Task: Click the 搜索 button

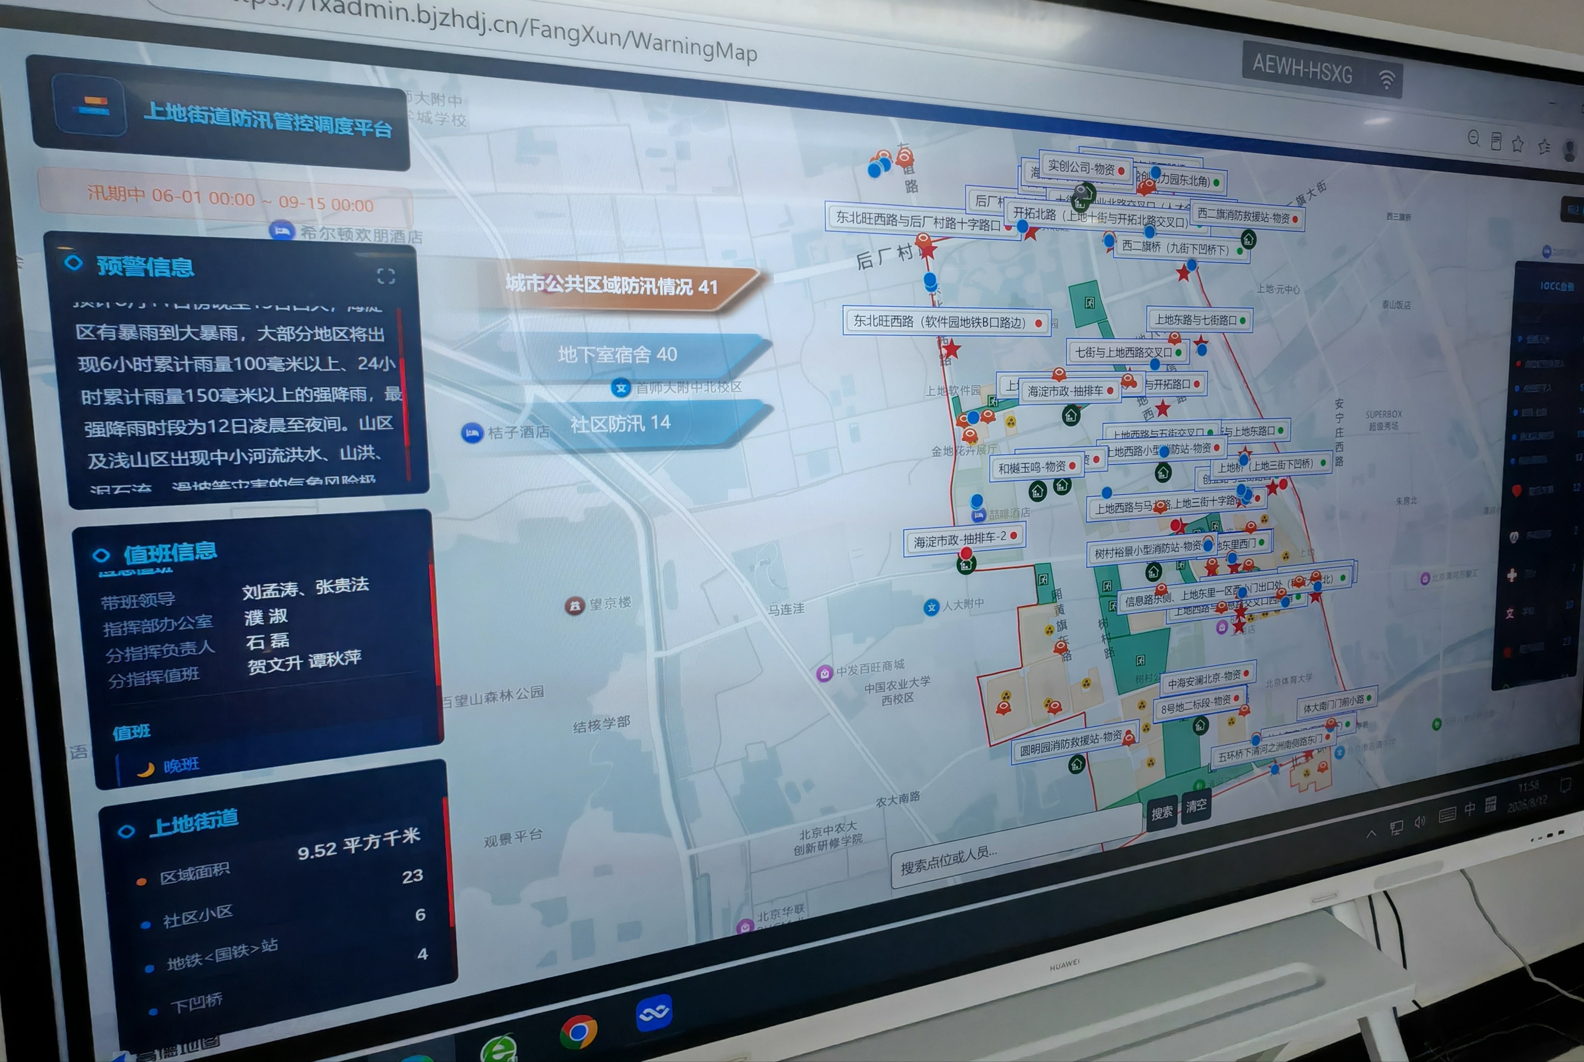Action: pyautogui.click(x=1161, y=812)
